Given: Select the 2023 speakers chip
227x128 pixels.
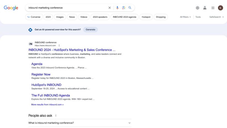Looking at the screenshot, I should click(100, 17).
